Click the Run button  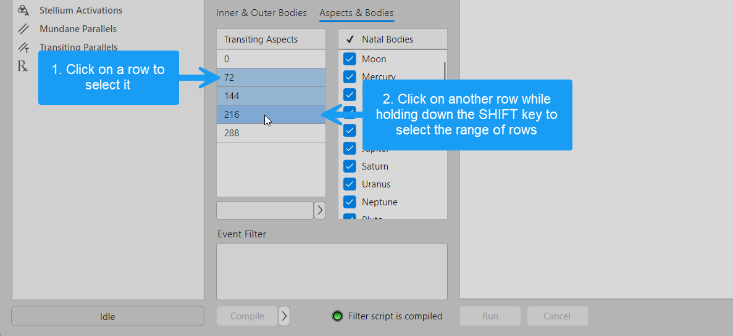pos(490,316)
